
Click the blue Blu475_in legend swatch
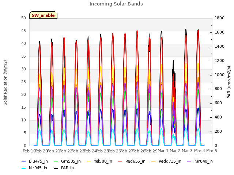(x=24, y=162)
